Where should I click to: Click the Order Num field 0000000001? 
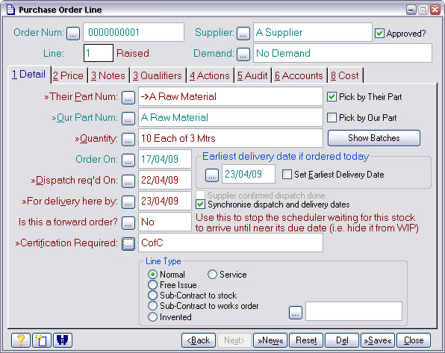pyautogui.click(x=134, y=32)
